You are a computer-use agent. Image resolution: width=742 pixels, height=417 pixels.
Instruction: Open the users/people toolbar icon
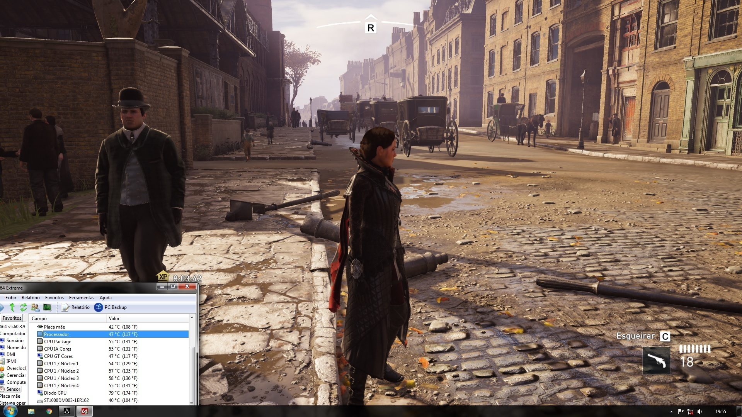35,307
